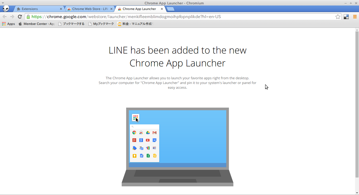The height and width of the screenshot is (195, 359).
Task: Open Apps from the bookmarks bar
Action: click(x=8, y=24)
